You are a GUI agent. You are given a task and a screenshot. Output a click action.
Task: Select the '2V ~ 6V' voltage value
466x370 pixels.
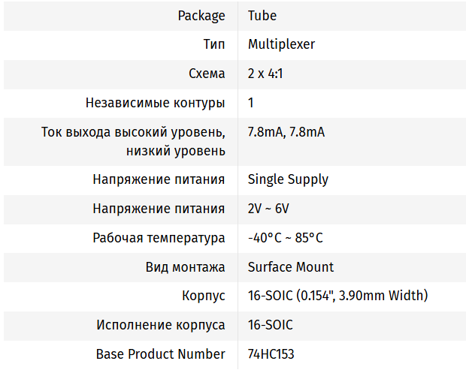click(x=268, y=209)
